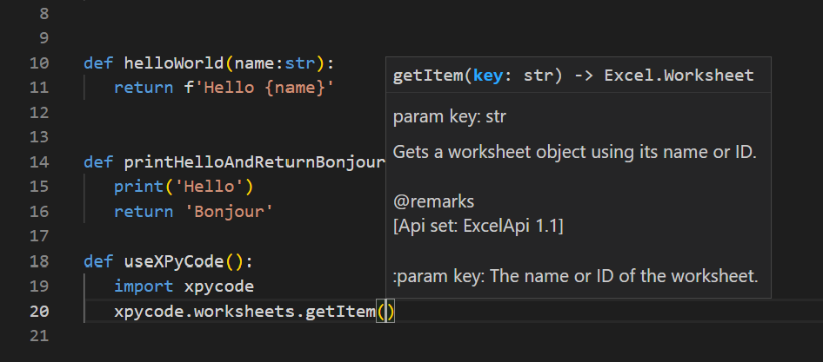The width and height of the screenshot is (823, 362).
Task: Click '[Api set: ExcelApi 1.1]' text
Action: [478, 226]
